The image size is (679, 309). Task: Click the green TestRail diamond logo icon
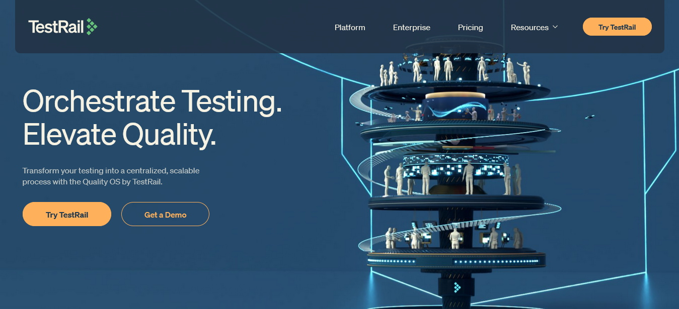click(x=91, y=27)
